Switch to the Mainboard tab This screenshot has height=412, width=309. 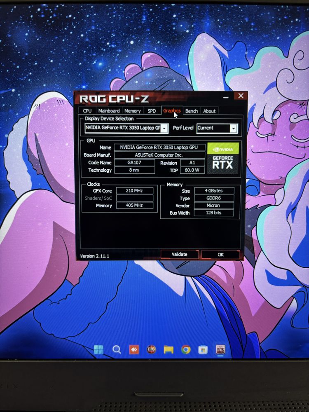pyautogui.click(x=109, y=111)
